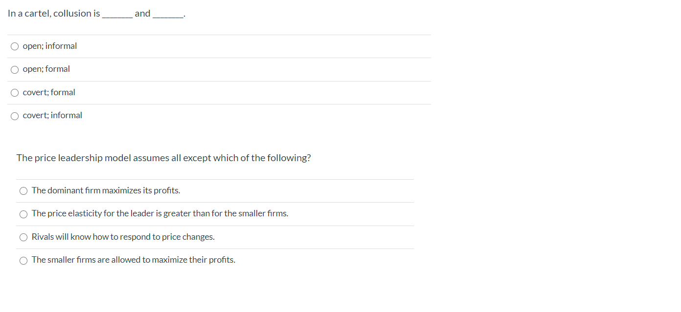The height and width of the screenshot is (312, 681).
Task: Choose radio for price elasticity for the leader
Action: [x=23, y=214]
